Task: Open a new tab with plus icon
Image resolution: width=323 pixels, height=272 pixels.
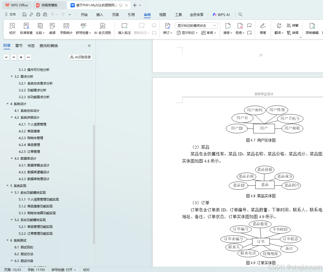Action: [135, 5]
